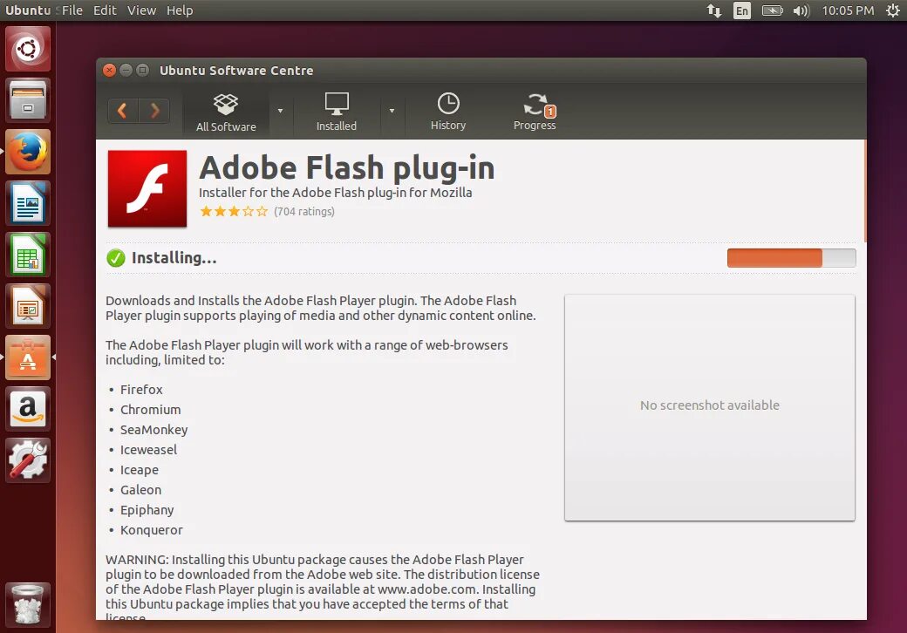
Task: Launch LibreOffice Writer from the launcher
Action: coord(28,203)
